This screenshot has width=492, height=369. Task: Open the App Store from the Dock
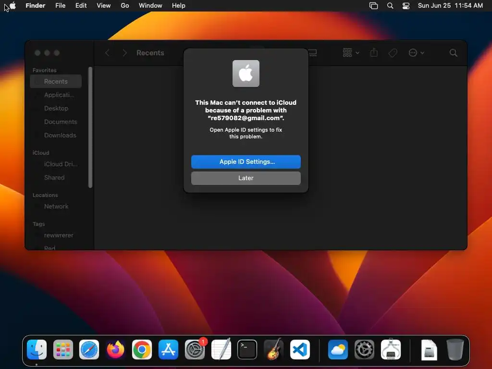pyautogui.click(x=168, y=350)
